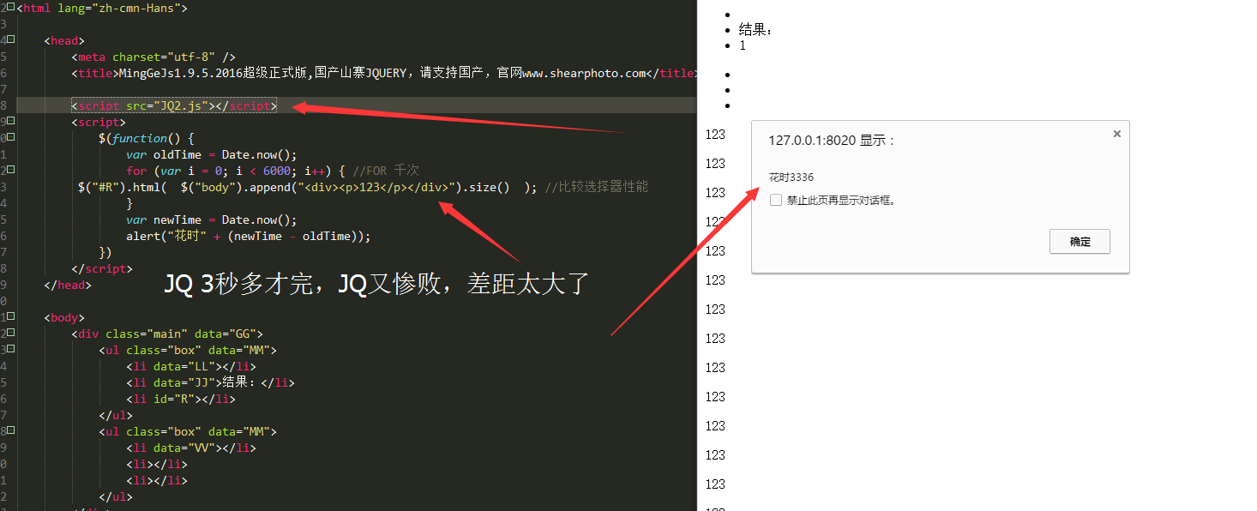Click the for loop line with 6000
Viewport: 1257px width, 511px height.
point(273,171)
